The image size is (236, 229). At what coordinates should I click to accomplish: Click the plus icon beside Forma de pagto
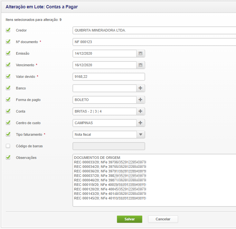point(140,100)
